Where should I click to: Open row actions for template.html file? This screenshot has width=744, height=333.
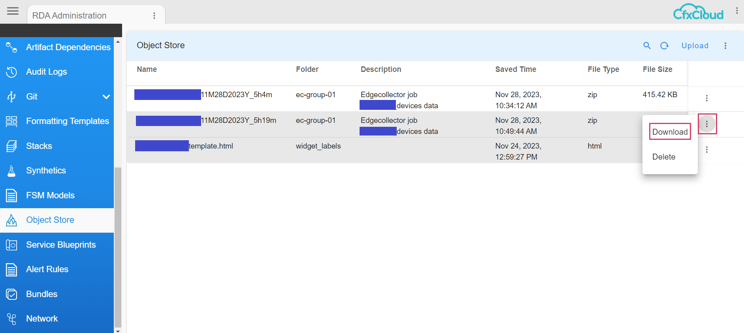pyautogui.click(x=706, y=150)
